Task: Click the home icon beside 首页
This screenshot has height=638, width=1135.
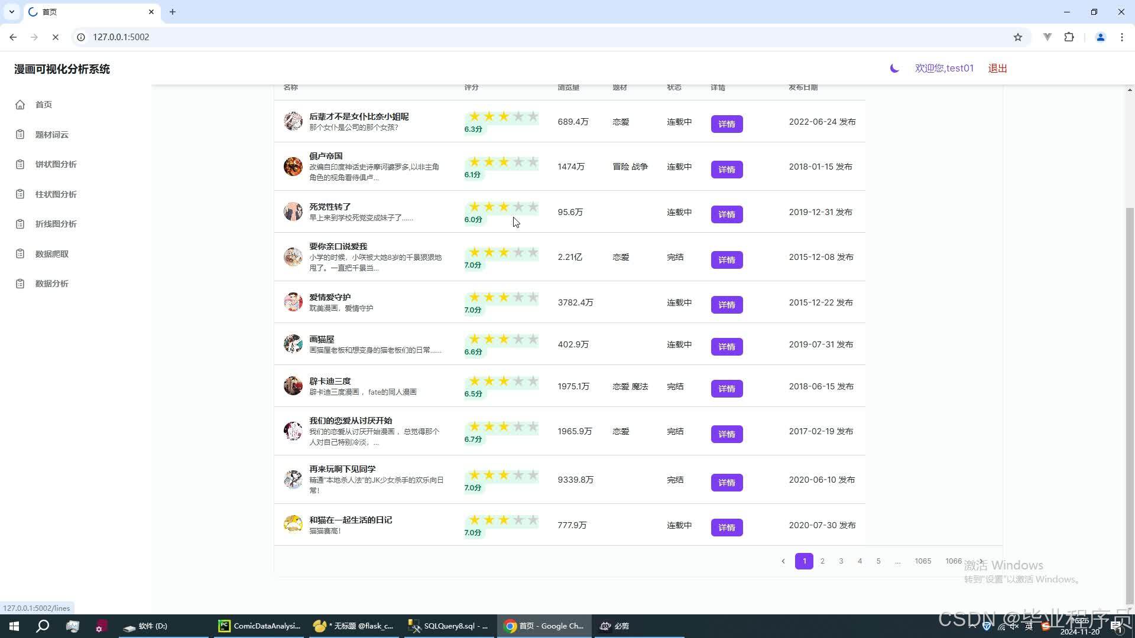Action: [20, 105]
